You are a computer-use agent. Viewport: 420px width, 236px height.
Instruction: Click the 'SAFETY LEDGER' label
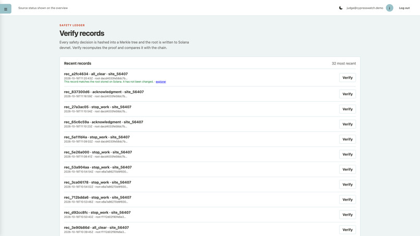pyautogui.click(x=72, y=25)
